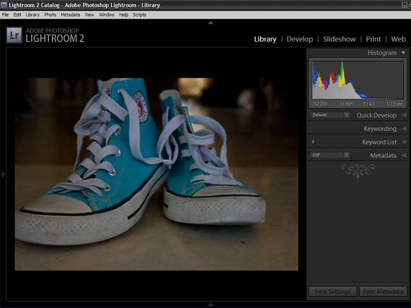Screen dimensions: 411x308
Task: Expand the Metadata panel
Action: tap(404, 155)
